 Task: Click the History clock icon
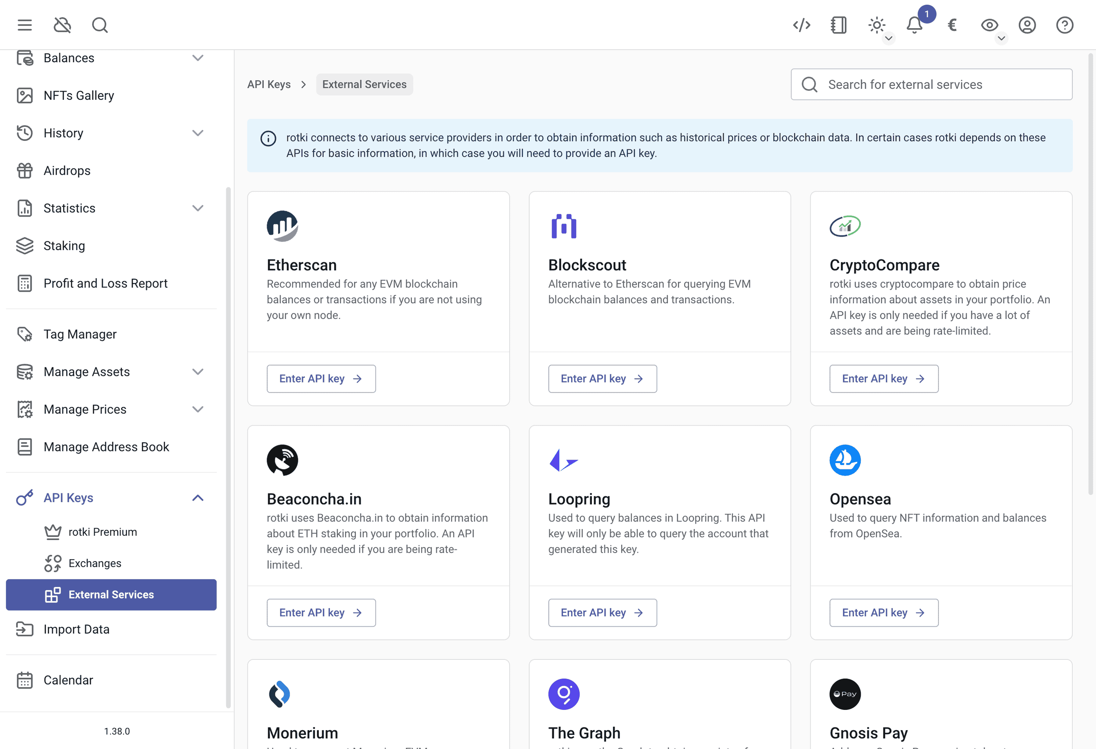[x=25, y=133]
